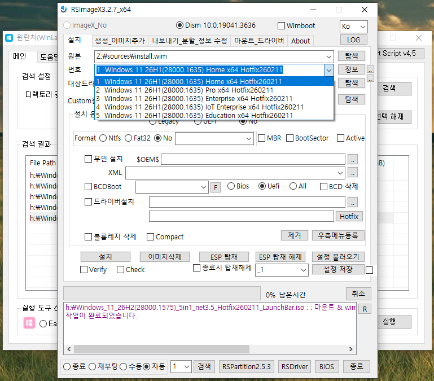
Task: Click into the field left of Hotfix
Action: 242,216
